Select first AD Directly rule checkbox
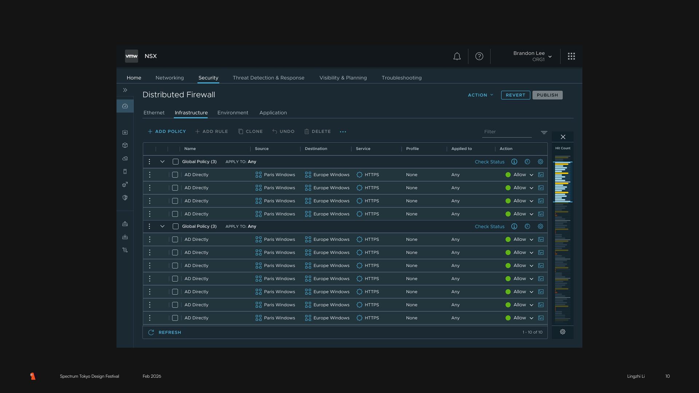 coord(175,175)
